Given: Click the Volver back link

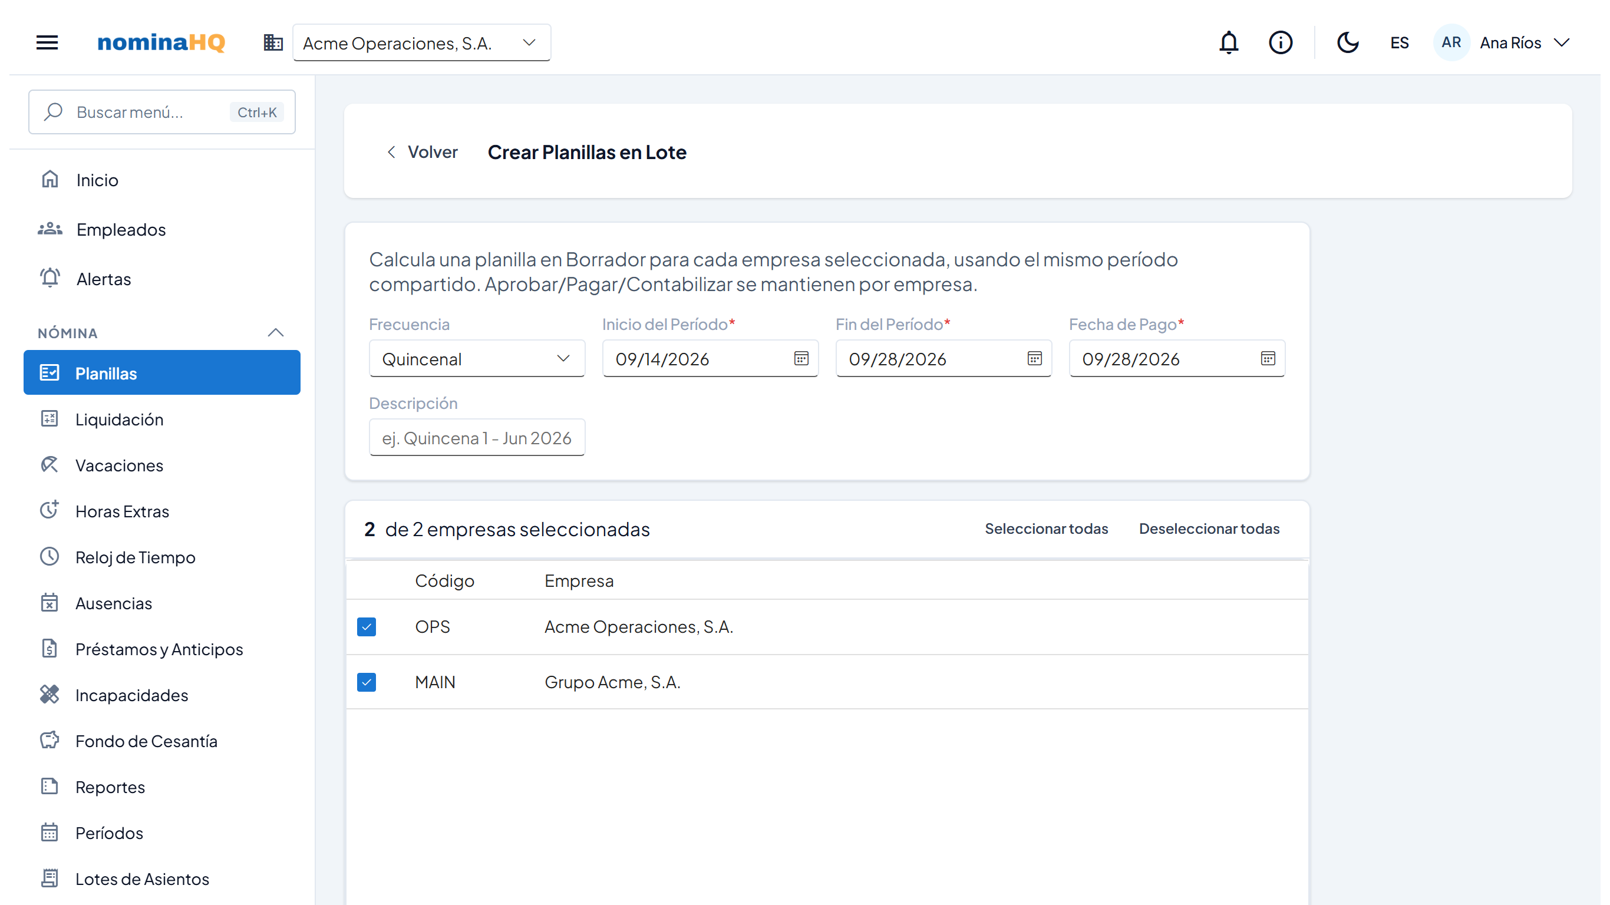Looking at the screenshot, I should [422, 152].
